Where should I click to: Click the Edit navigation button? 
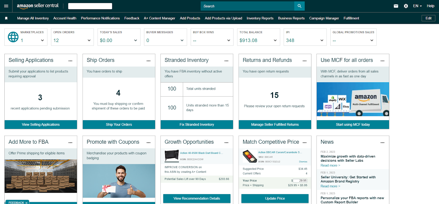pos(429,18)
